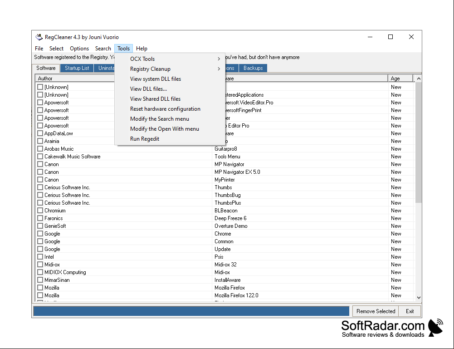Tick the AppDataLow checkbox
The width and height of the screenshot is (454, 349).
(40, 133)
